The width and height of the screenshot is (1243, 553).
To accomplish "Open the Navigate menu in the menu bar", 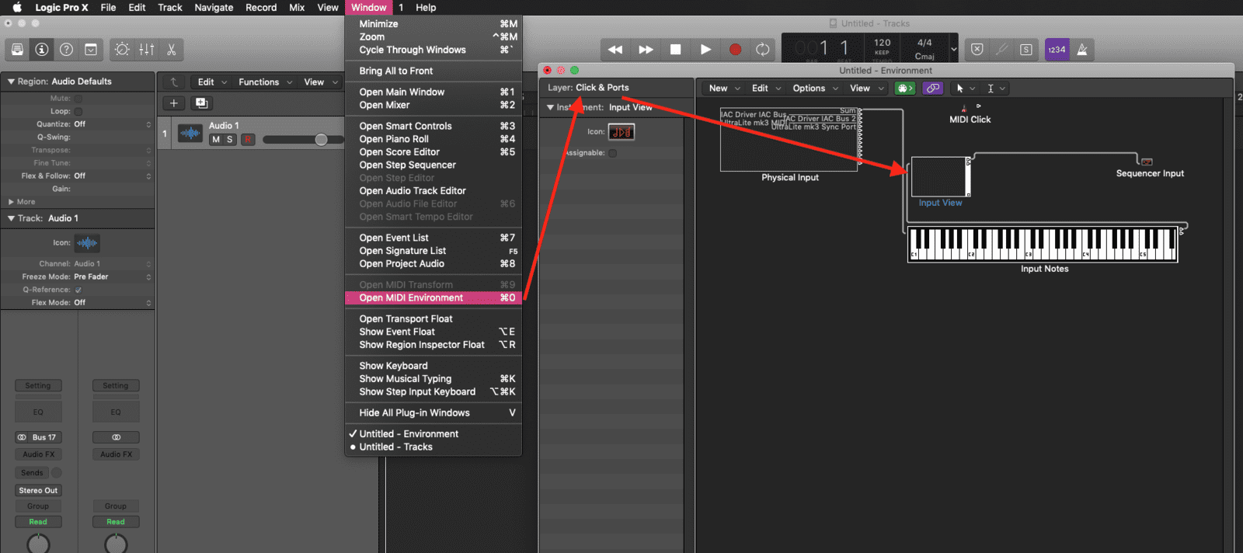I will (x=214, y=7).
